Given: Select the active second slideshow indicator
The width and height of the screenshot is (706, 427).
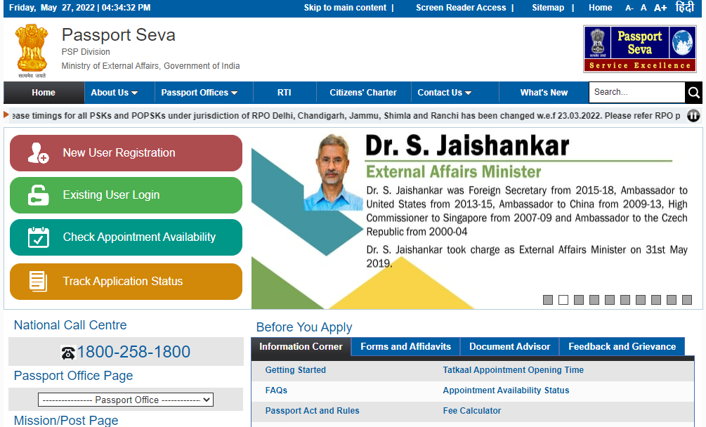Looking at the screenshot, I should [x=563, y=300].
